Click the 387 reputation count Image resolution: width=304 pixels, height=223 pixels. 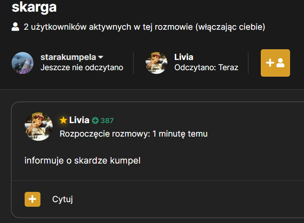click(x=107, y=120)
